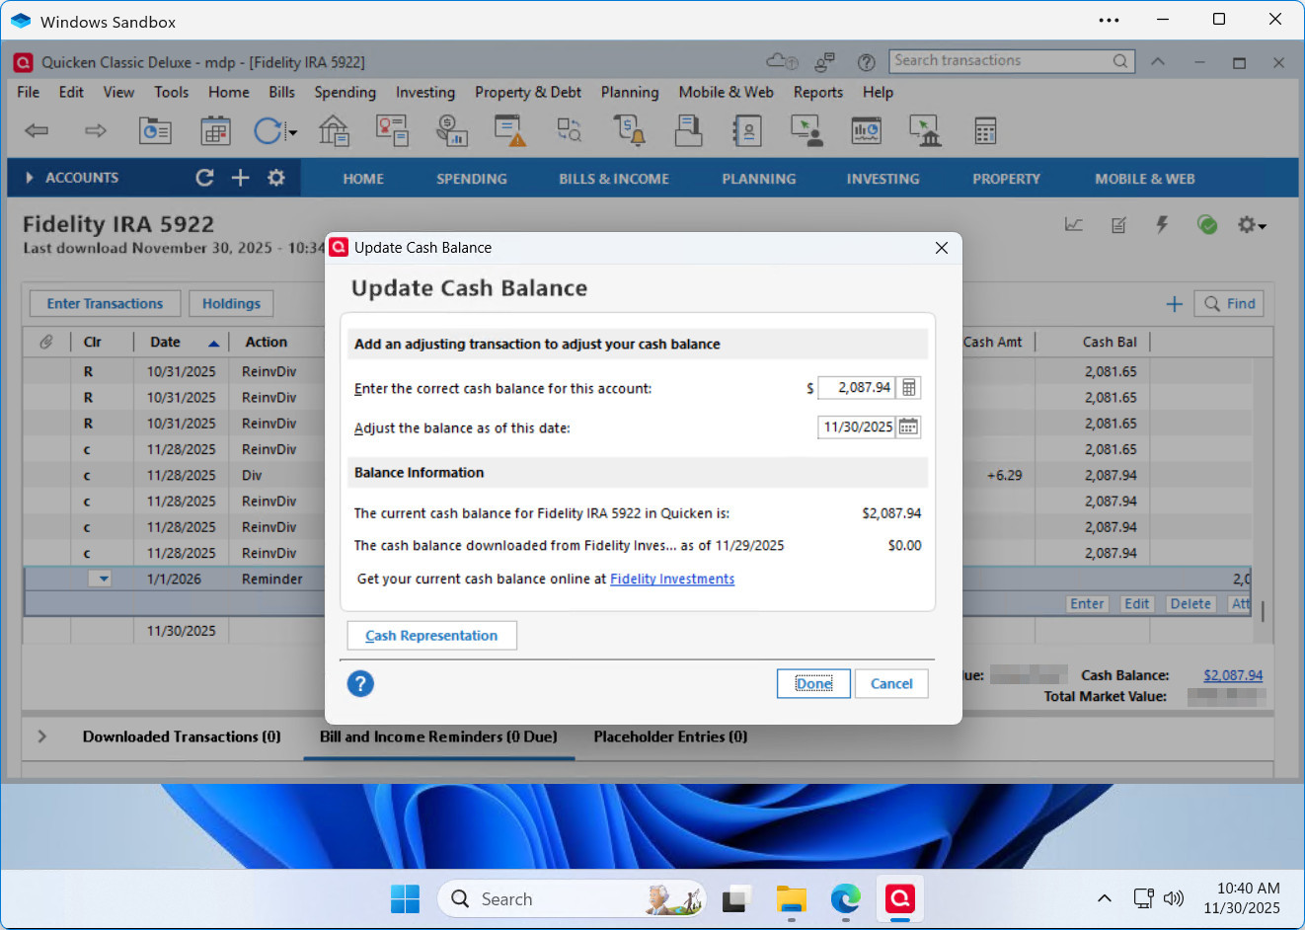Click the reports and graphs chart icon
The image size is (1305, 930).
click(x=866, y=130)
